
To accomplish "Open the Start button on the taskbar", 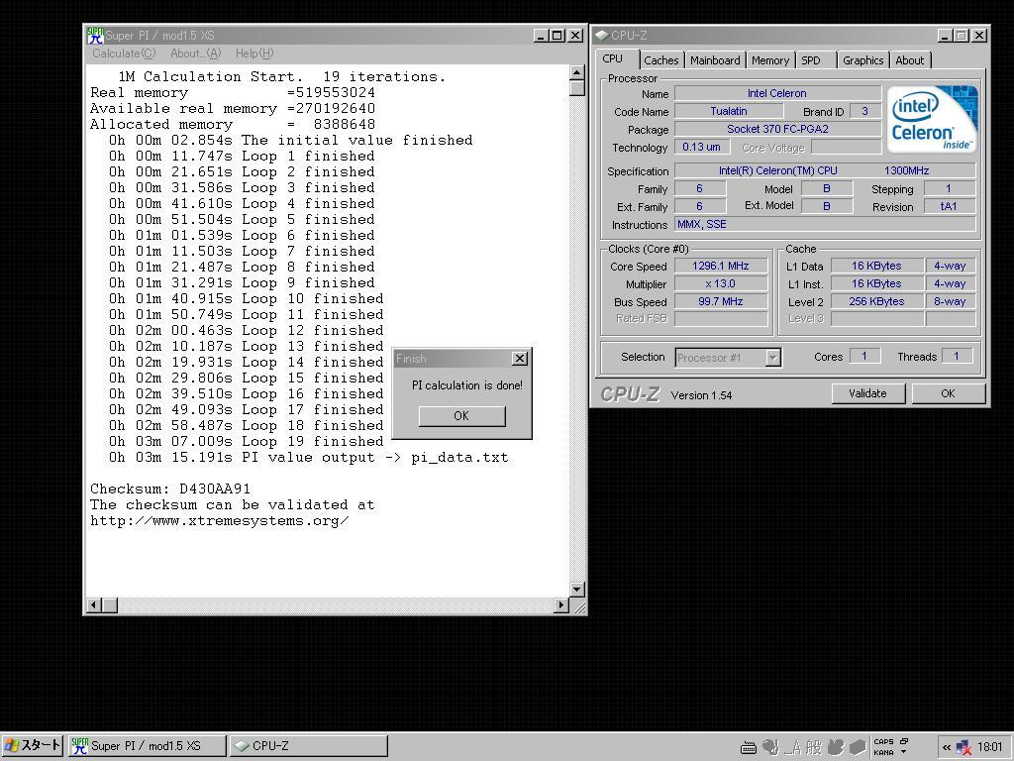I will (x=32, y=745).
